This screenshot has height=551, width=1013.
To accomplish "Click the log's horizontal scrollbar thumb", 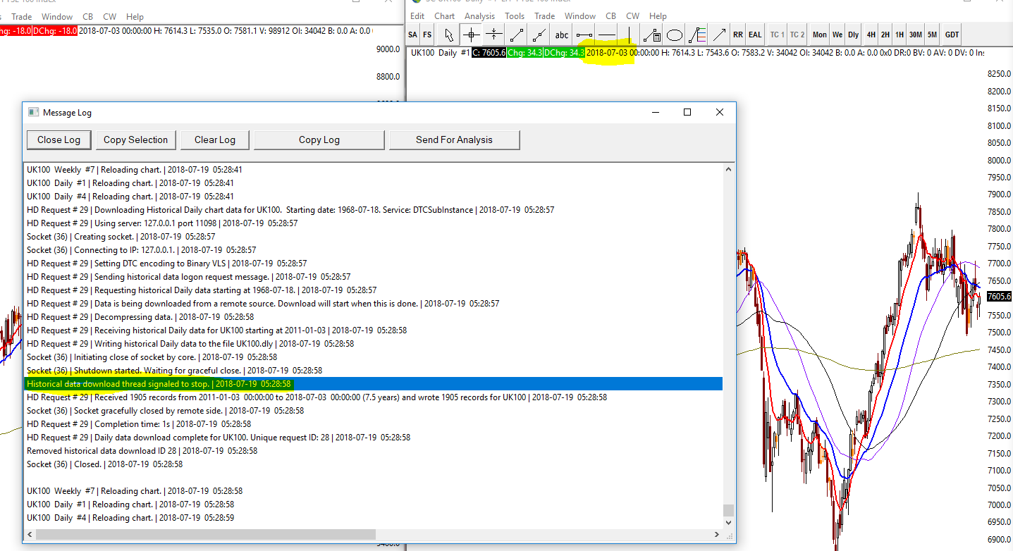I will (205, 534).
